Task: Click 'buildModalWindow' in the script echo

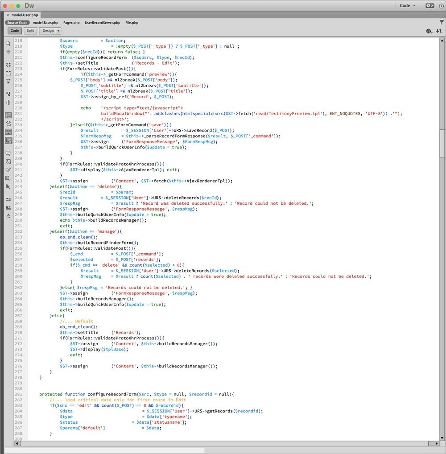Action: click(x=122, y=113)
